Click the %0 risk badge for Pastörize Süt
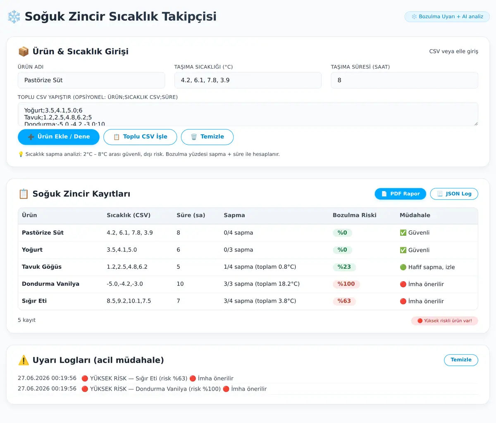 342,233
